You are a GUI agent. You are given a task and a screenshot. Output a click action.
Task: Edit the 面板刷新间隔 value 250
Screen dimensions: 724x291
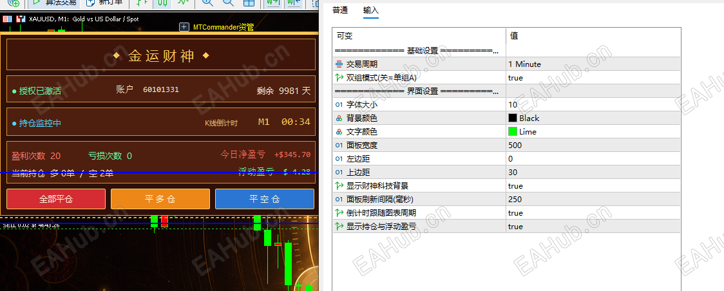pyautogui.click(x=593, y=199)
